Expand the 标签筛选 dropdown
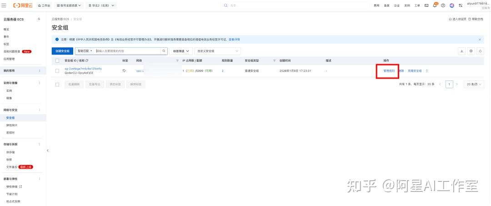This screenshot has height=206, width=491. (181, 51)
